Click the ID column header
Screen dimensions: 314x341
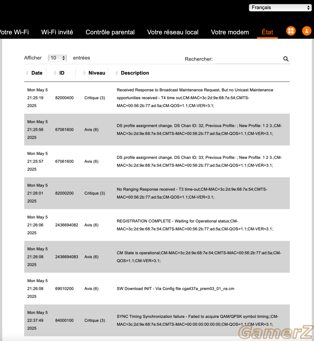(62, 73)
